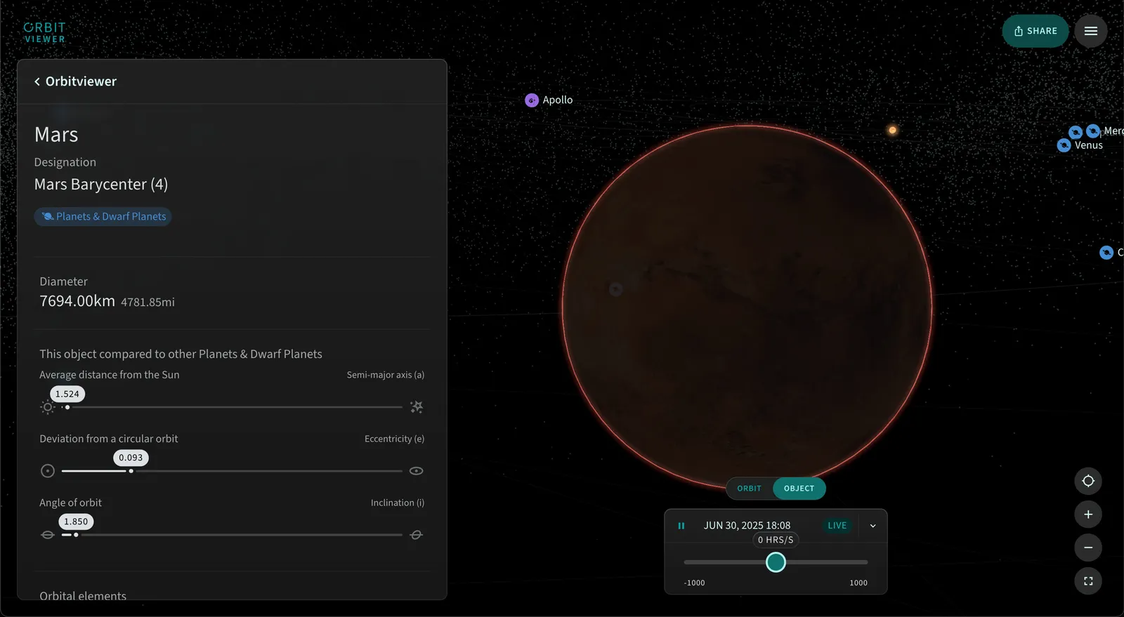The height and width of the screenshot is (617, 1124).
Task: Toggle LIVE time mode
Action: click(837, 526)
